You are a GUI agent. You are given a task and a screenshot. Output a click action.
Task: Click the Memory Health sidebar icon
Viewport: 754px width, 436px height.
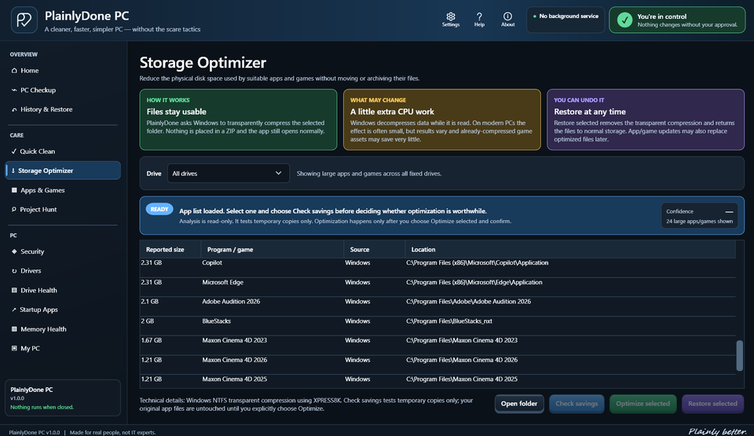(x=14, y=329)
